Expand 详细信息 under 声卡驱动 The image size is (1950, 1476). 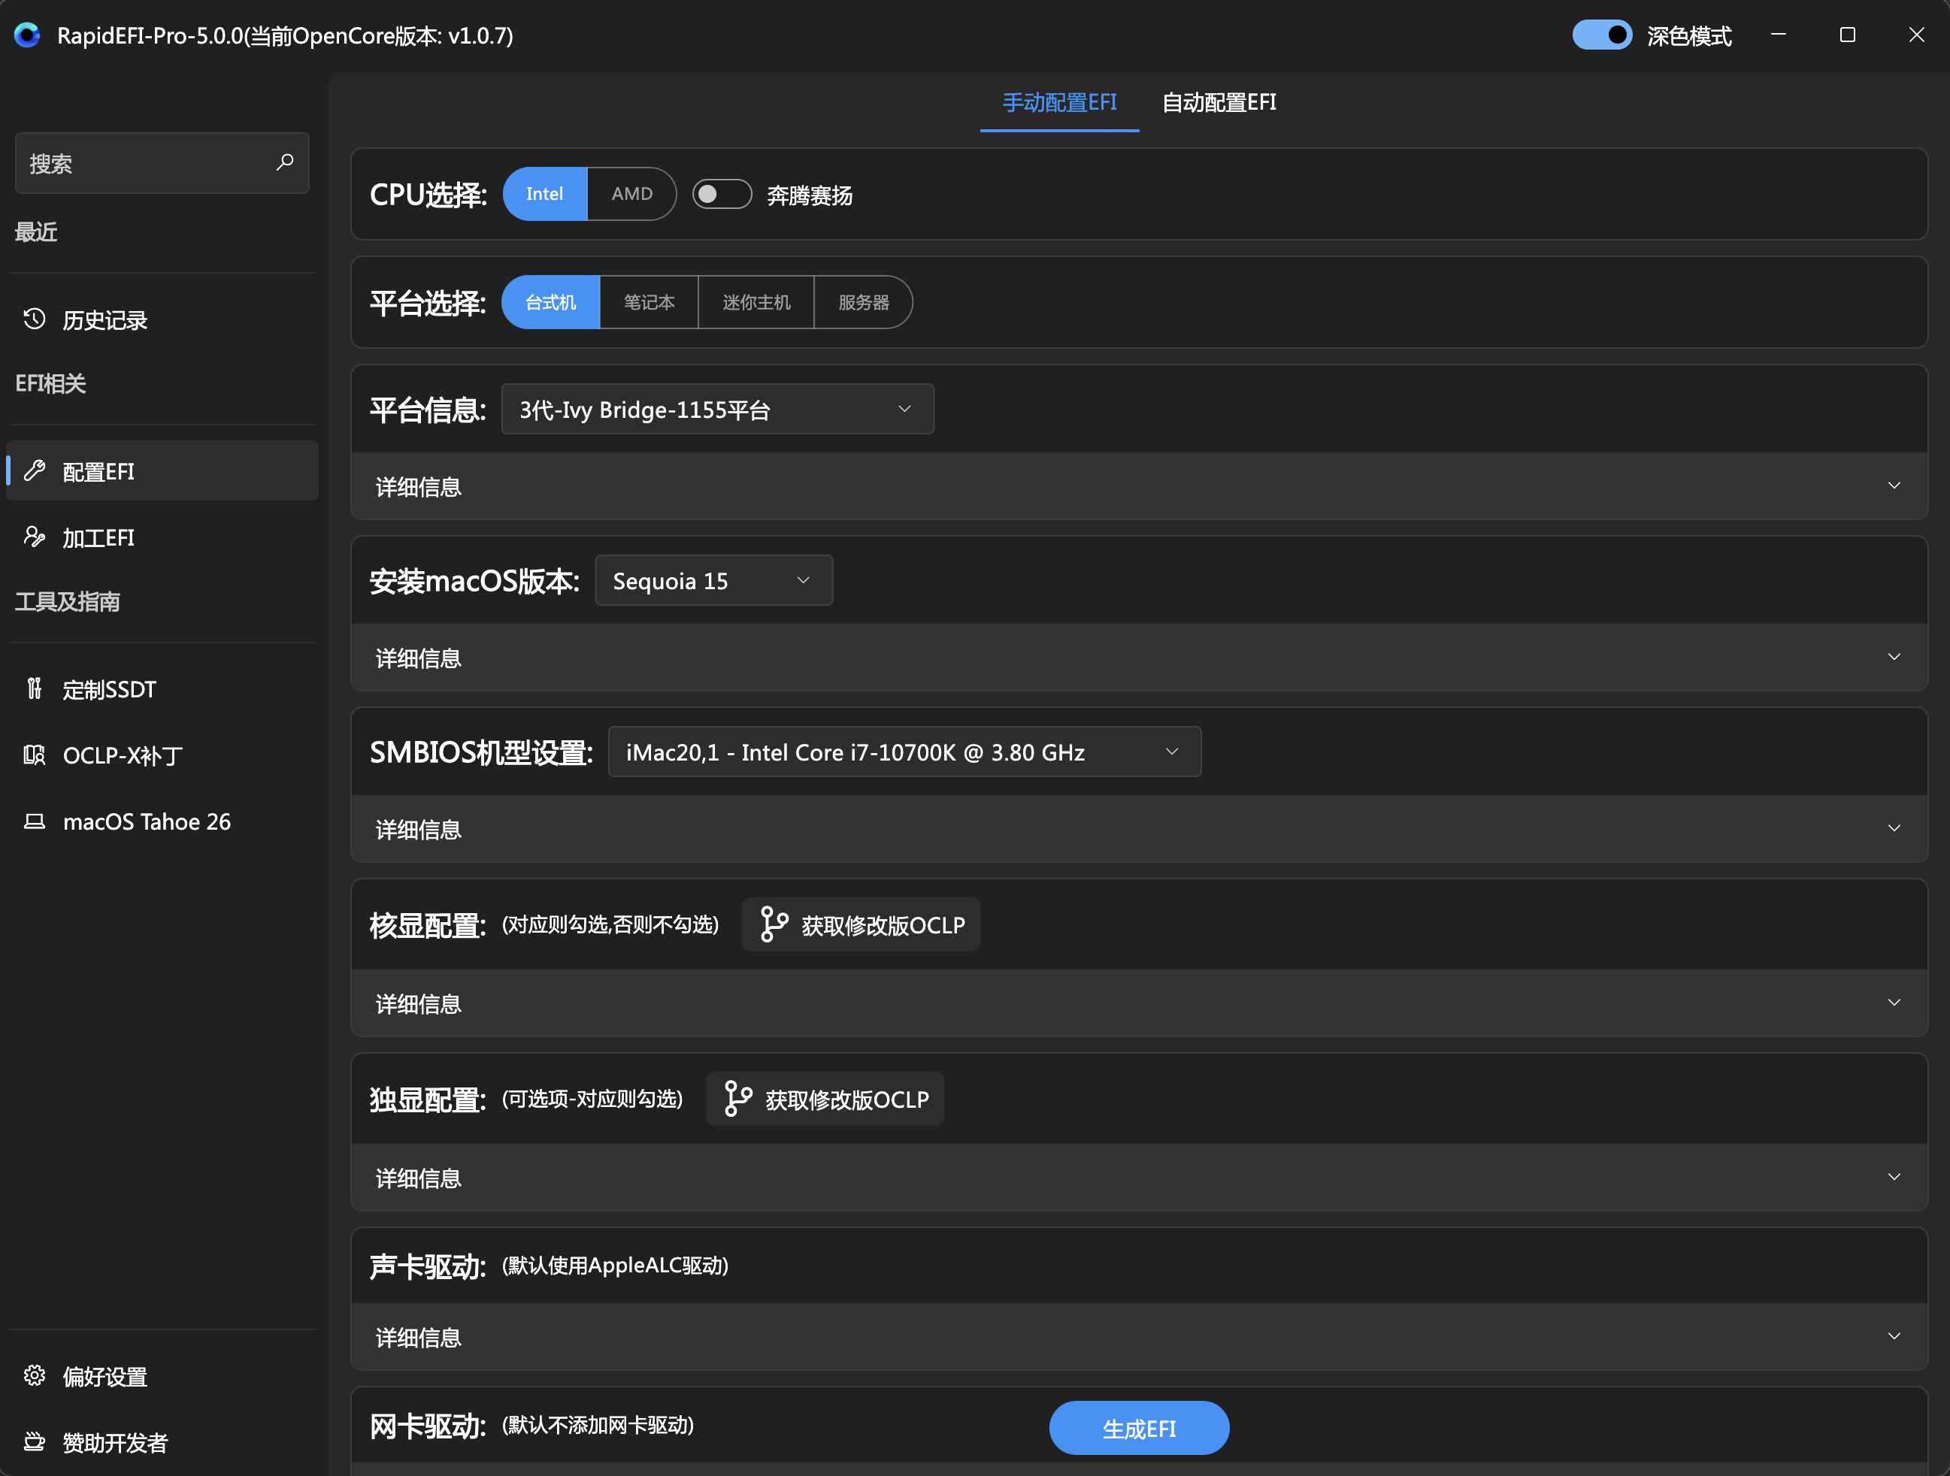click(x=1139, y=1337)
